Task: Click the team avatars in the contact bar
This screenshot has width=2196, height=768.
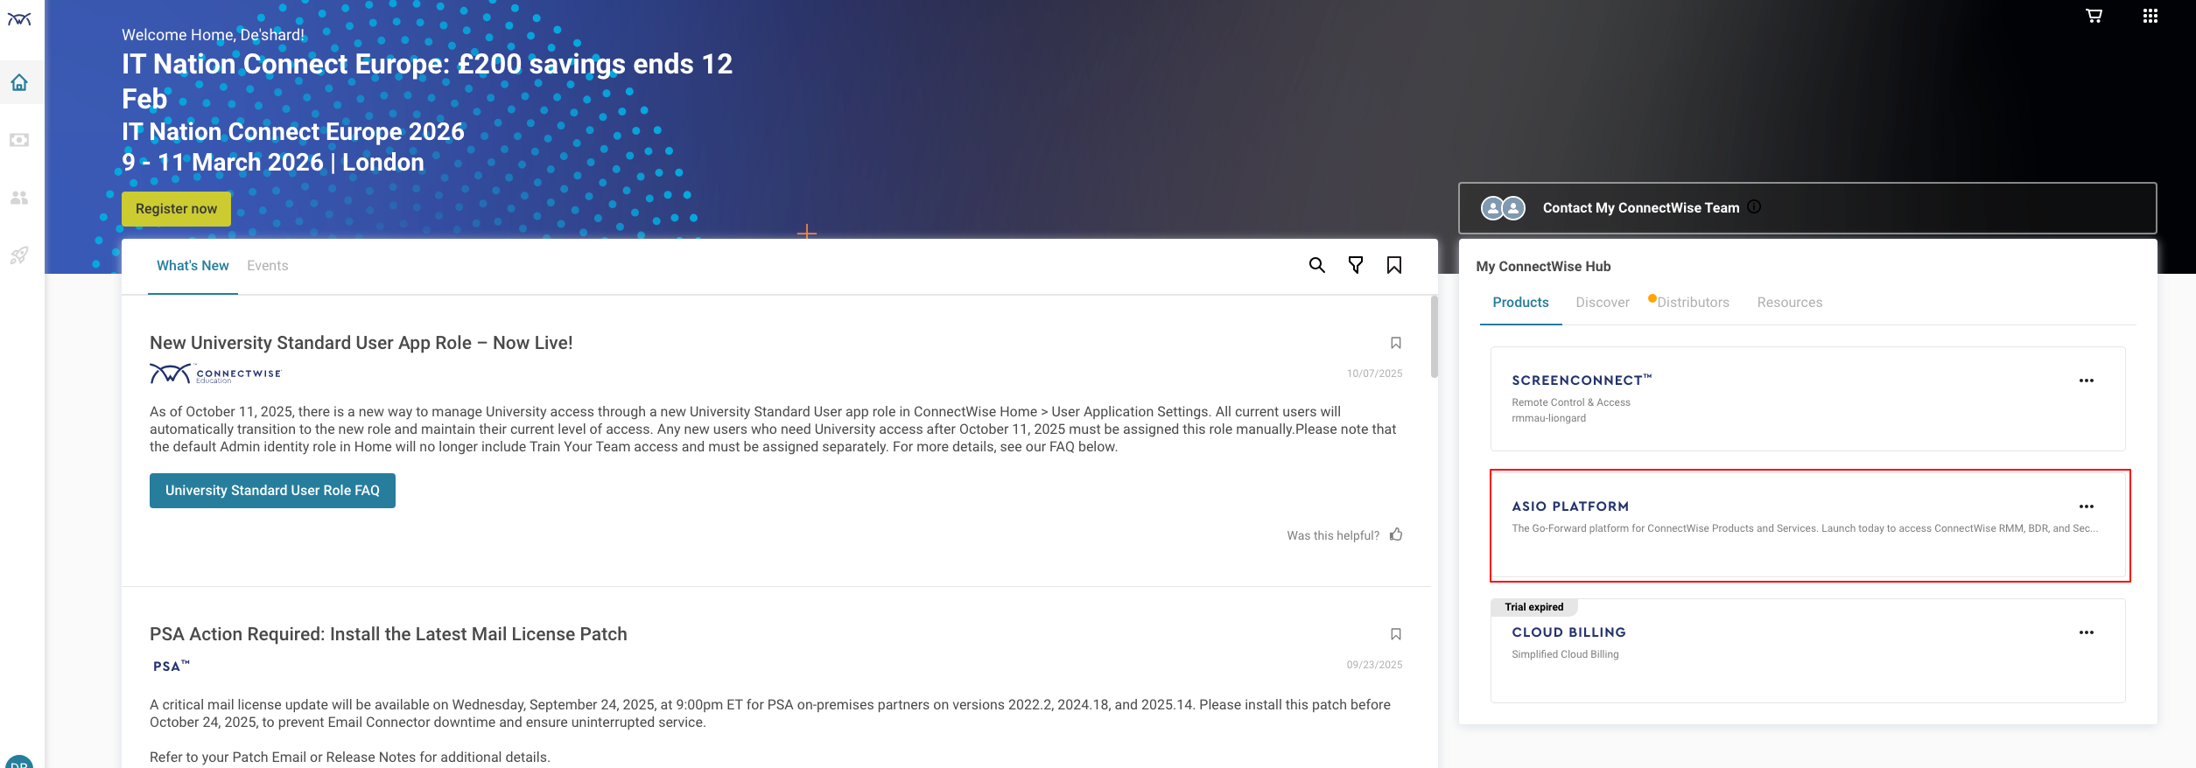Action: pyautogui.click(x=1503, y=208)
